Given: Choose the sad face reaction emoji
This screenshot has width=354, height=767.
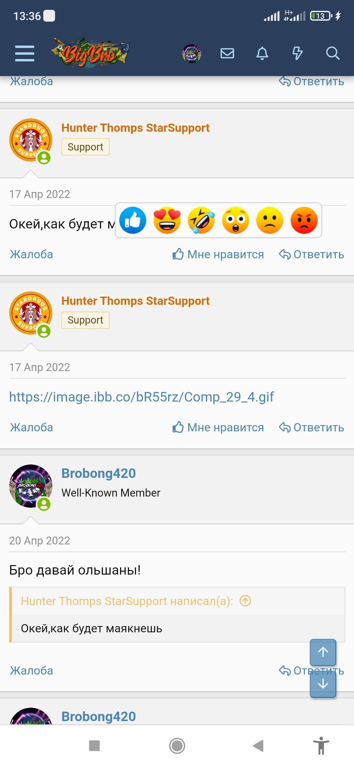Looking at the screenshot, I should [x=270, y=220].
